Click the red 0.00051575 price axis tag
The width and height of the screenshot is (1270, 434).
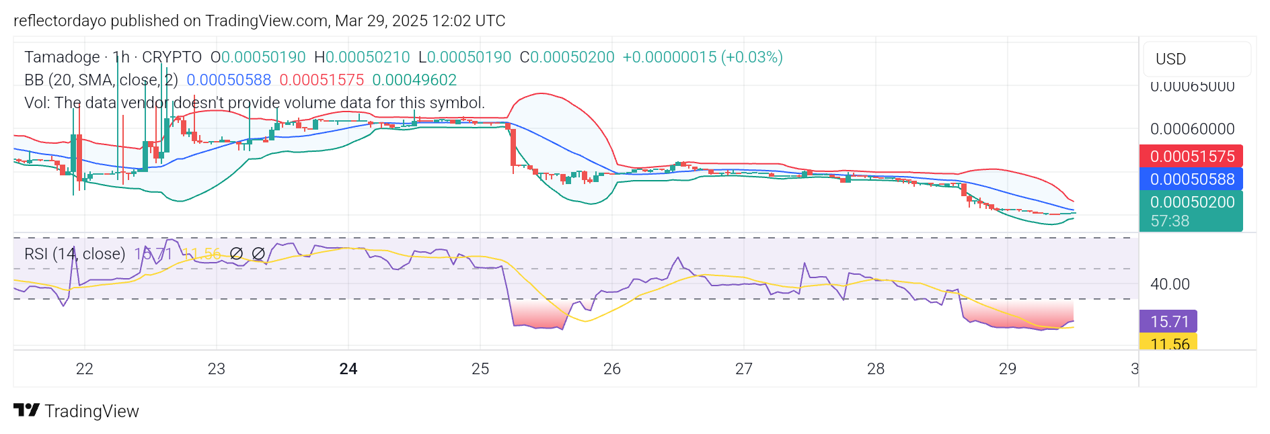tap(1191, 157)
